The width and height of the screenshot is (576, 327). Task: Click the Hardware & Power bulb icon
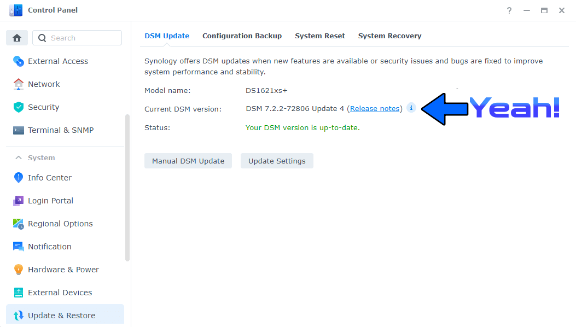click(x=19, y=270)
